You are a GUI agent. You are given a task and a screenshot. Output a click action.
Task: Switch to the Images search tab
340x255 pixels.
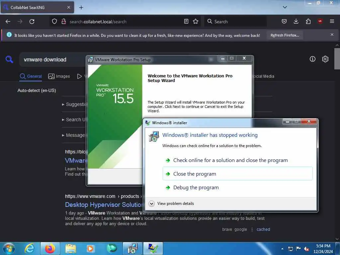click(x=59, y=76)
